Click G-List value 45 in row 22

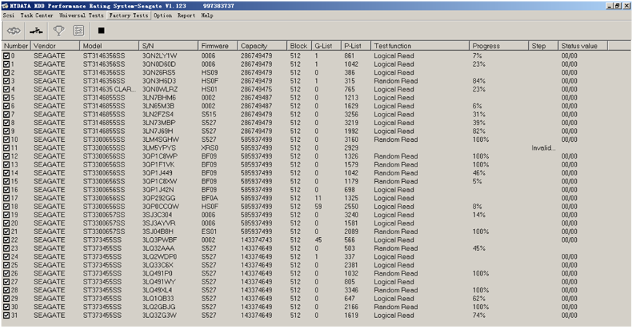(318, 240)
